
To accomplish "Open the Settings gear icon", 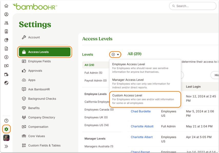I will click(x=6, y=129).
